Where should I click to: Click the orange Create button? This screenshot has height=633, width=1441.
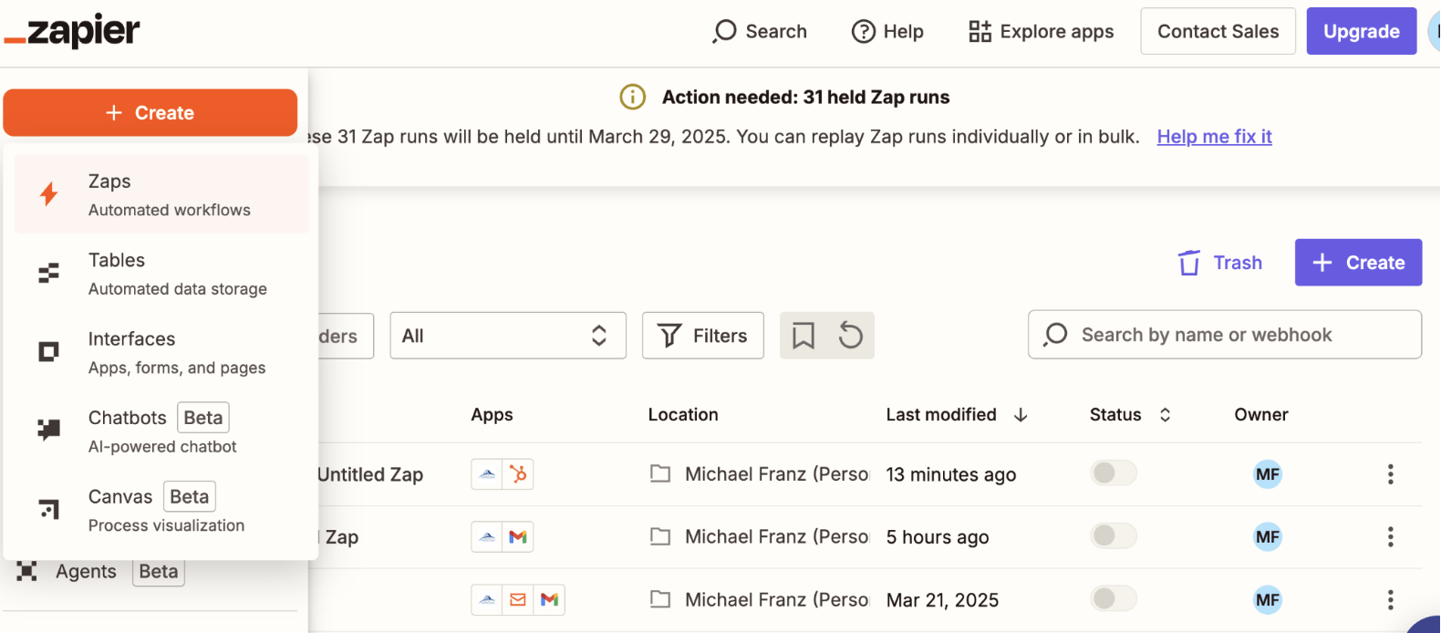point(150,112)
